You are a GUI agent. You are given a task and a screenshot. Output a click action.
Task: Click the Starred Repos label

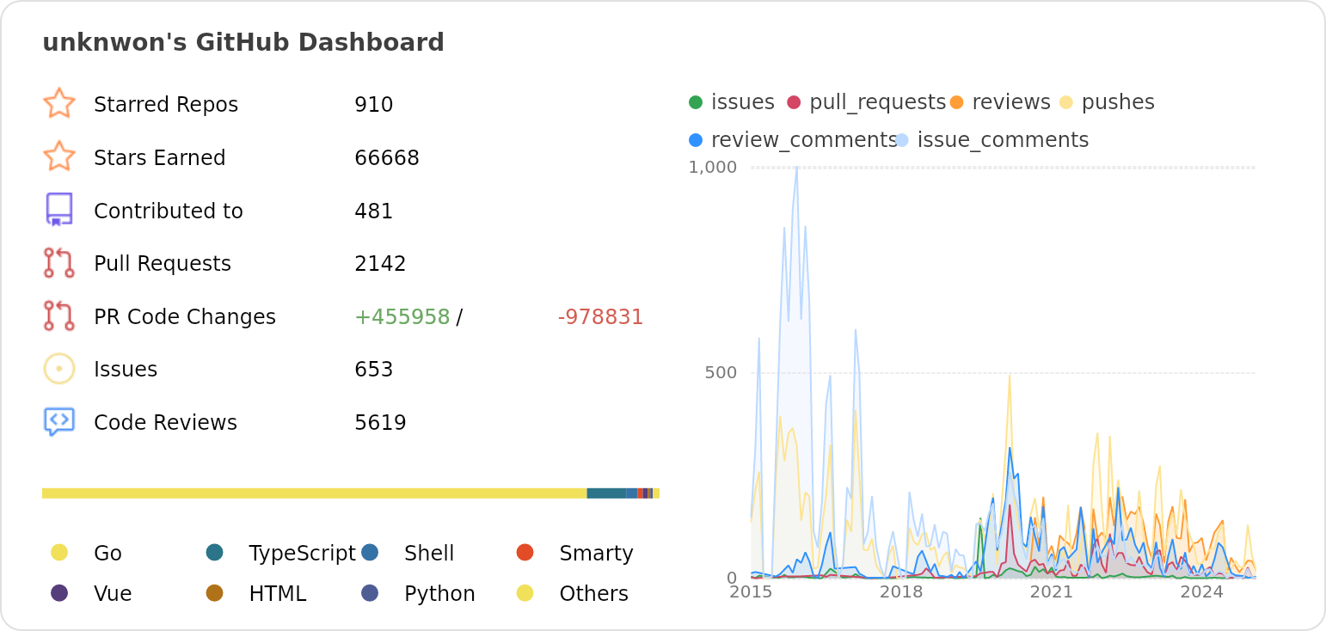tap(166, 105)
